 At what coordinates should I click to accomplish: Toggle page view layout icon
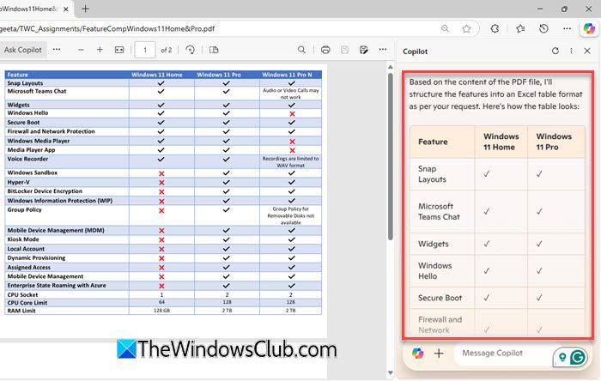[x=214, y=50]
